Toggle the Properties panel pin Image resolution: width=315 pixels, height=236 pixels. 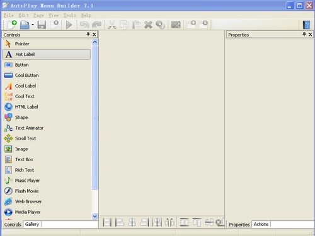304,34
